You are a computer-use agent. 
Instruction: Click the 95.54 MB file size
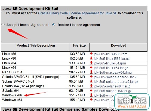76,81
